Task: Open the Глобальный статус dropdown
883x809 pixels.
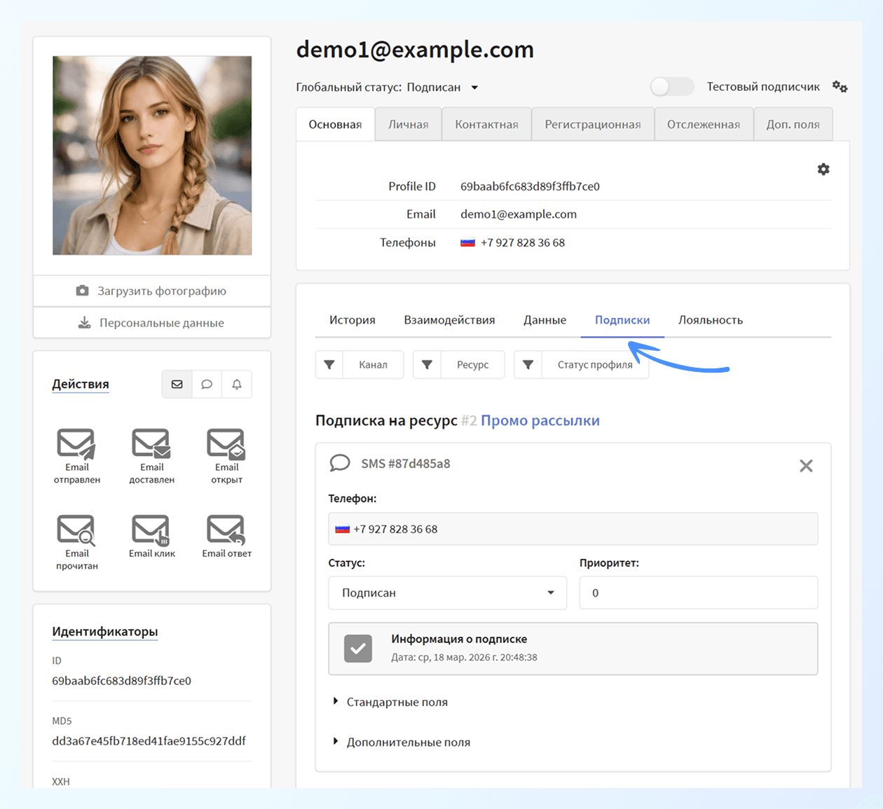Action: (x=474, y=88)
